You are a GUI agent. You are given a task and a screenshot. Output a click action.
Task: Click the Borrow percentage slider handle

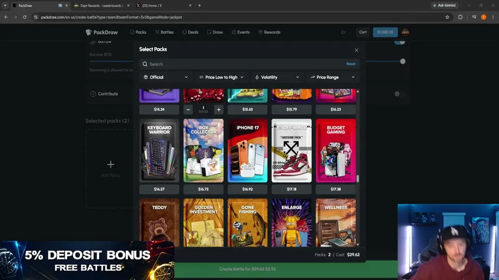pos(402,61)
